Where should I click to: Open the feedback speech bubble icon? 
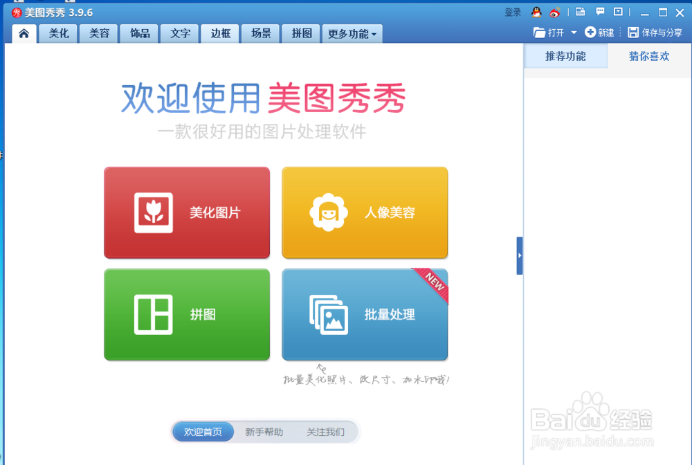[600, 12]
